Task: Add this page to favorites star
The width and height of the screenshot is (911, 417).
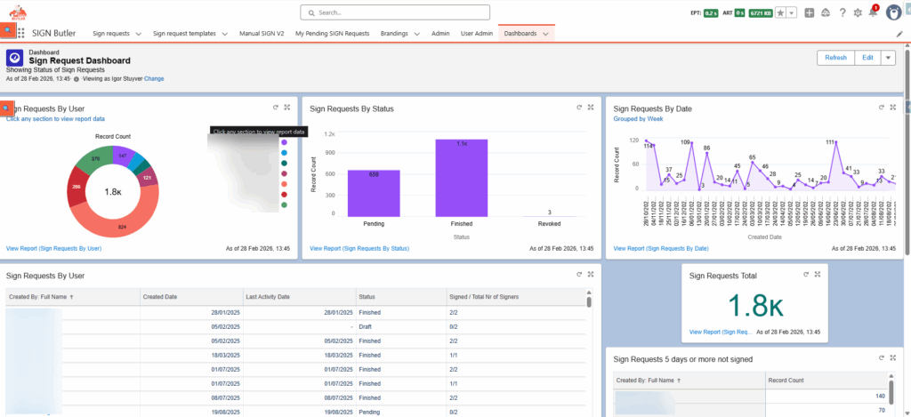Action: coord(780,12)
